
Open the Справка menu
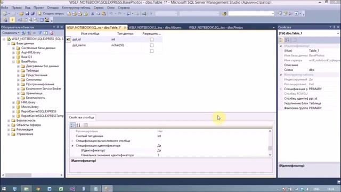[124, 7]
